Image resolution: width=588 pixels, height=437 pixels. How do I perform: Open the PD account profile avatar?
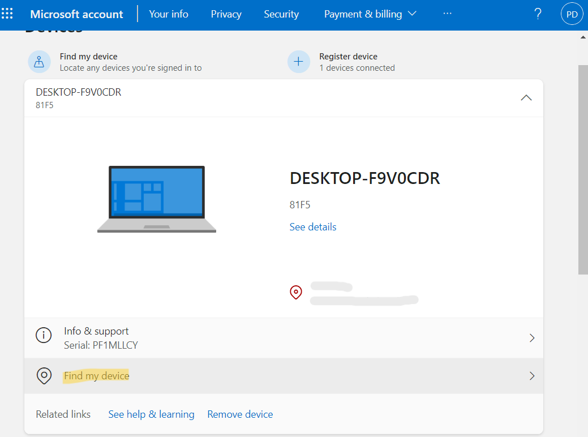572,14
